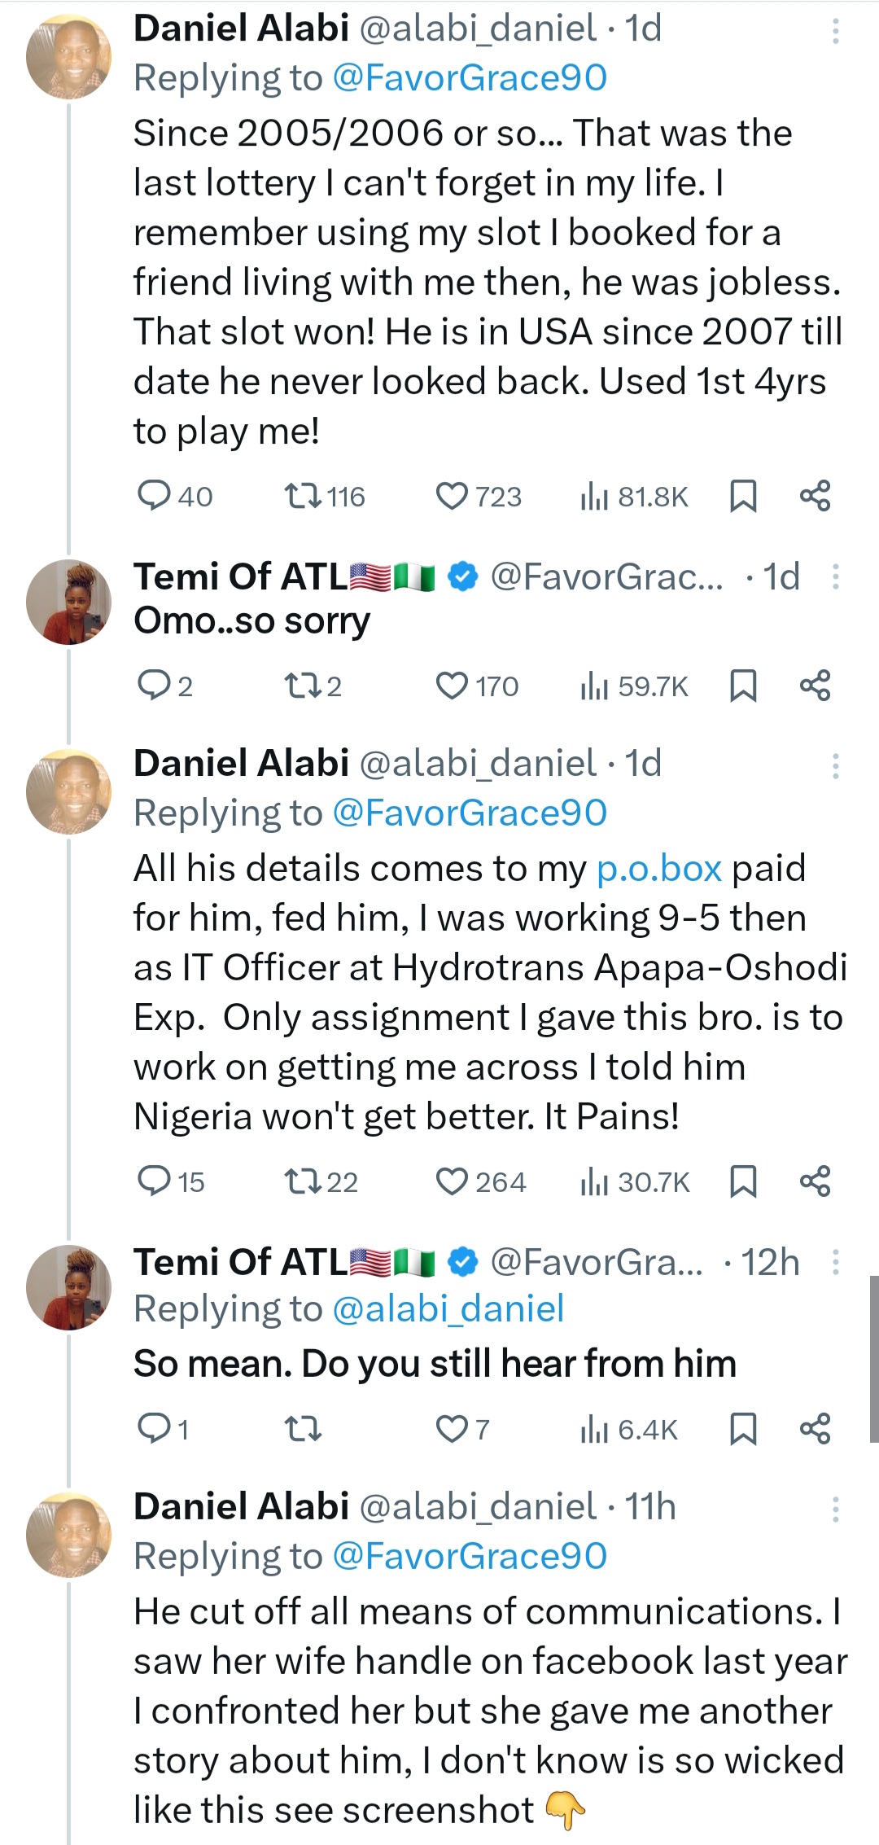Bookmark the tweet with 30.7K views

pos(743,1181)
